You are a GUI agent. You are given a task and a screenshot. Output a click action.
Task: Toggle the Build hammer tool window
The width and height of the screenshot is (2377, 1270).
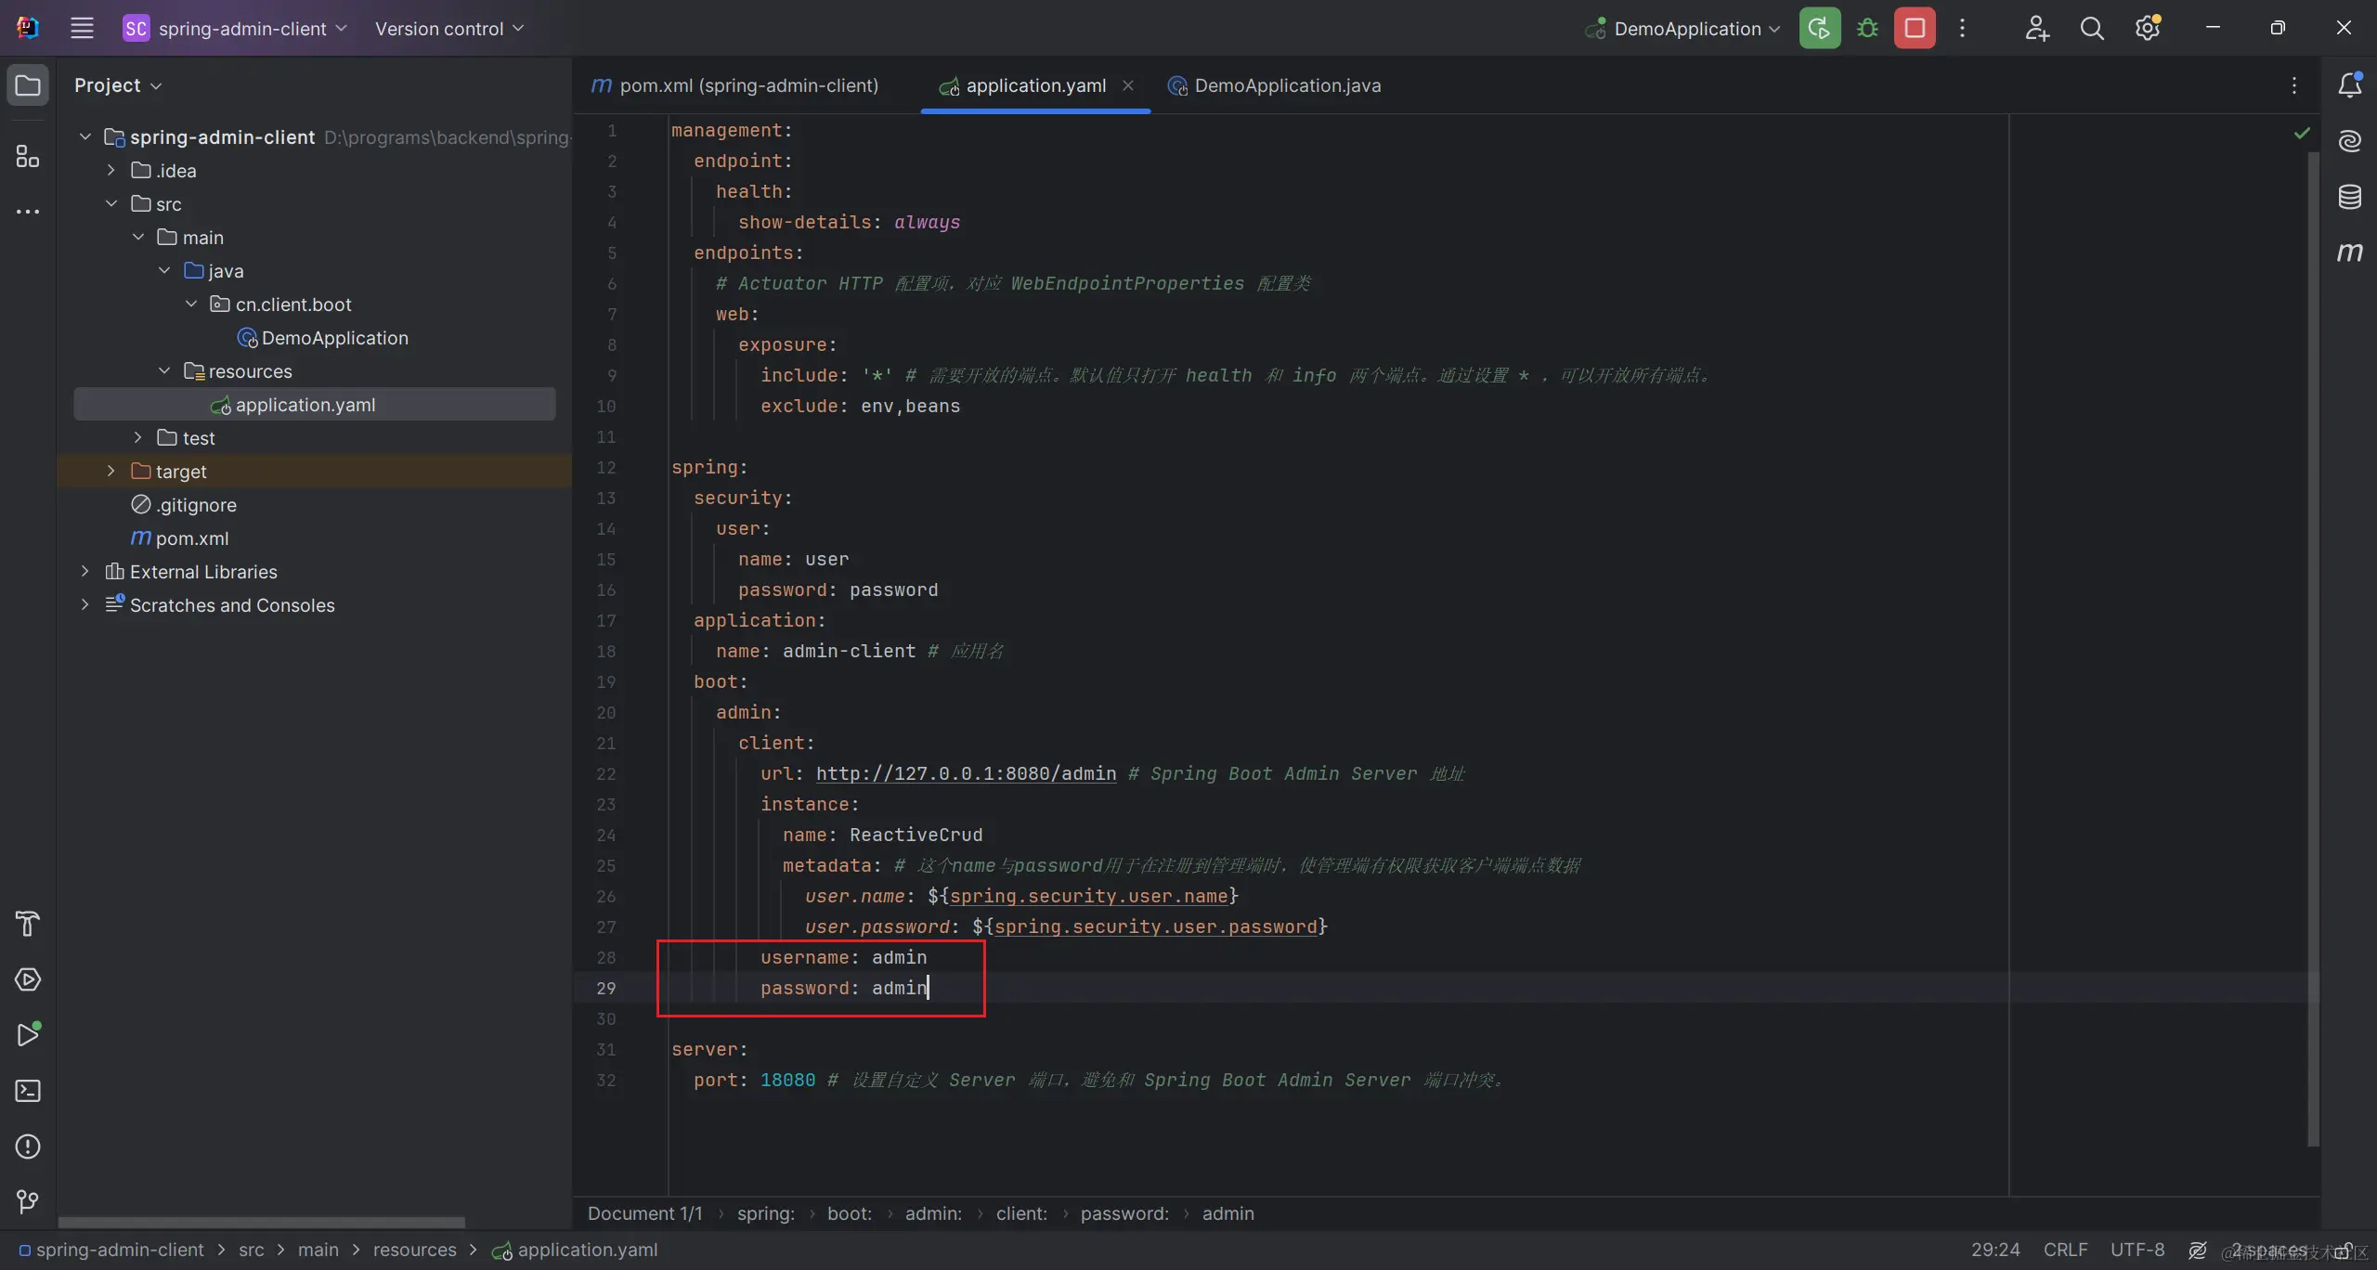pos(28,924)
